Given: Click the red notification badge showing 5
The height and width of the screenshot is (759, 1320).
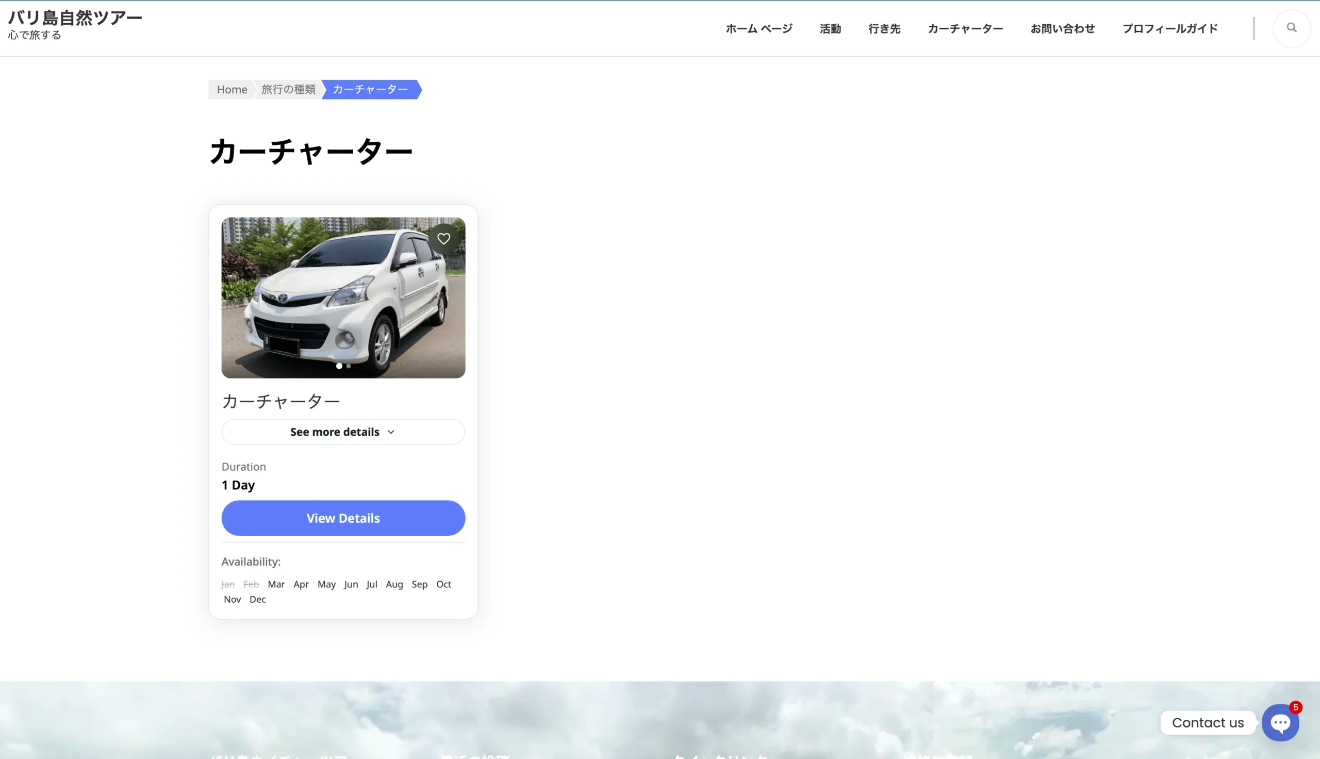Looking at the screenshot, I should 1295,707.
